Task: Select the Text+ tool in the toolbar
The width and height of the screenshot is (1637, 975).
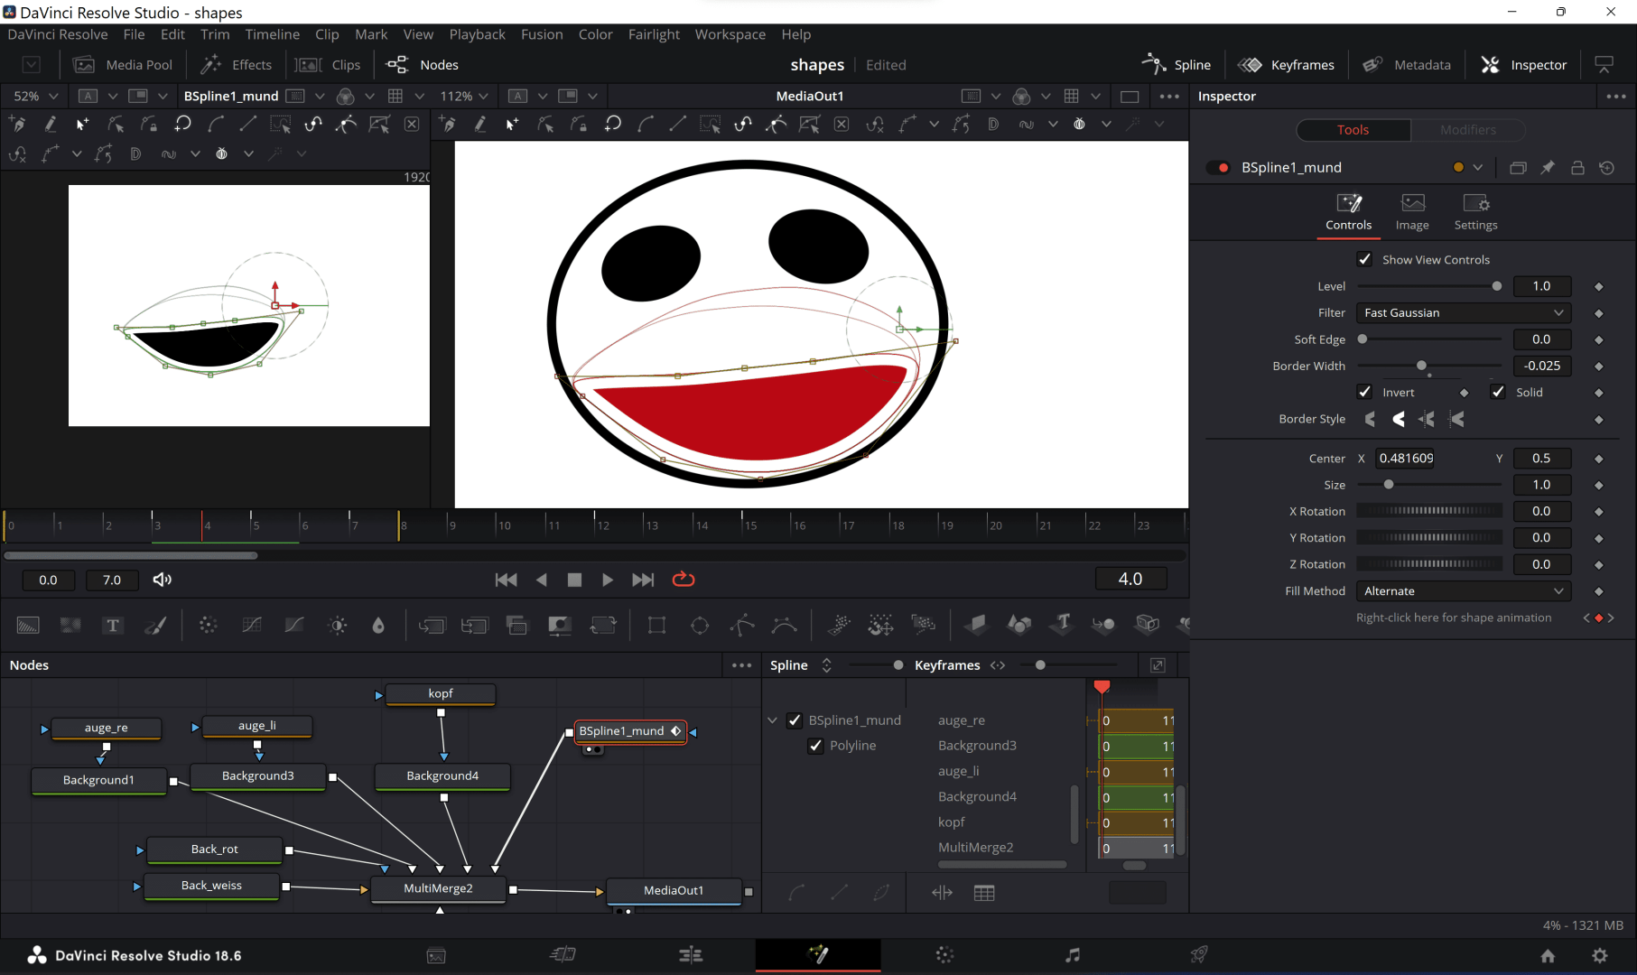Action: coord(113,625)
